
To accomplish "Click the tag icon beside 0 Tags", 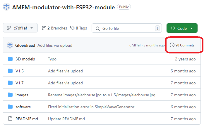I will coord(72,28).
